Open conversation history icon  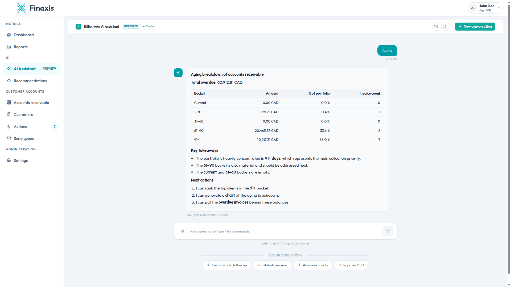pos(436,27)
